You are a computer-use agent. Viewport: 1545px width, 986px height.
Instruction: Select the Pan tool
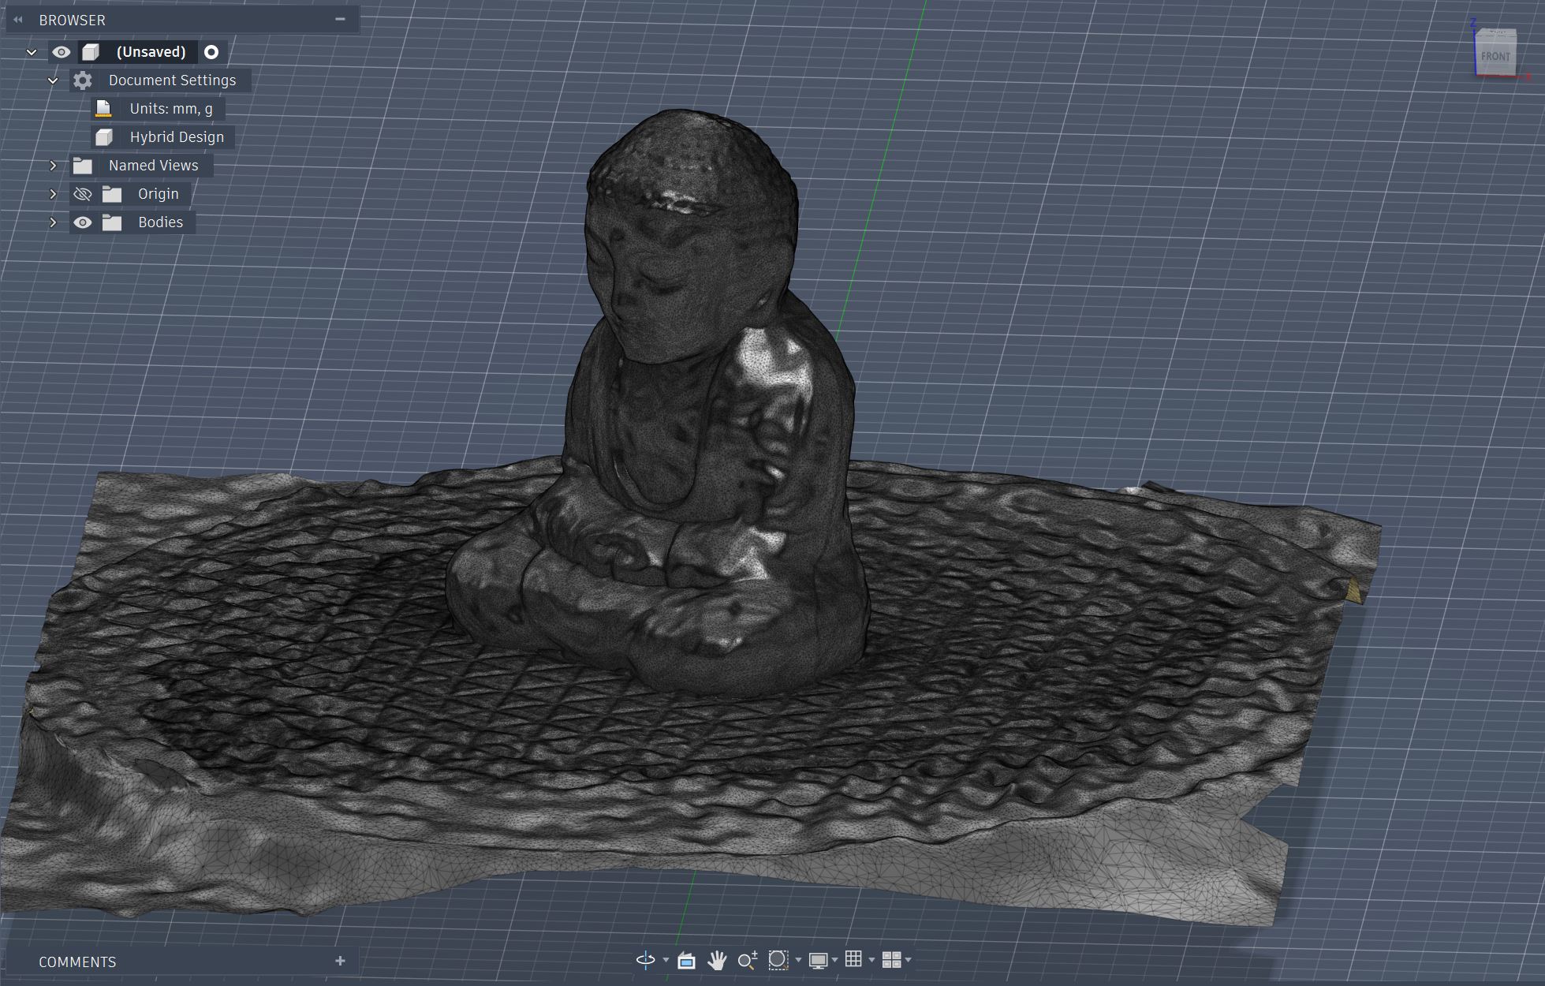718,960
